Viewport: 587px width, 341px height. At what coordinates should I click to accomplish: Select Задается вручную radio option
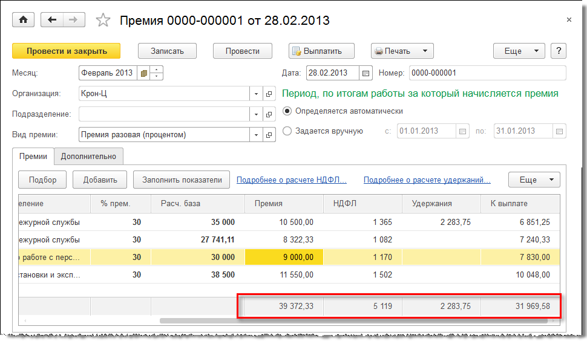(x=287, y=131)
